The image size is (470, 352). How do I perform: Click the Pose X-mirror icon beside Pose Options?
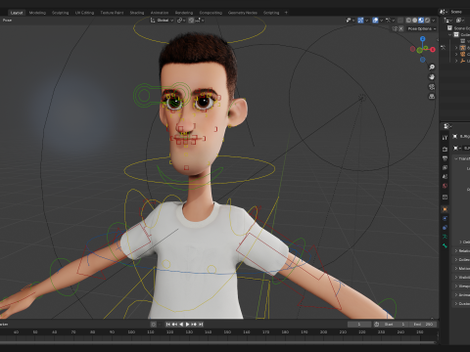pos(401,28)
